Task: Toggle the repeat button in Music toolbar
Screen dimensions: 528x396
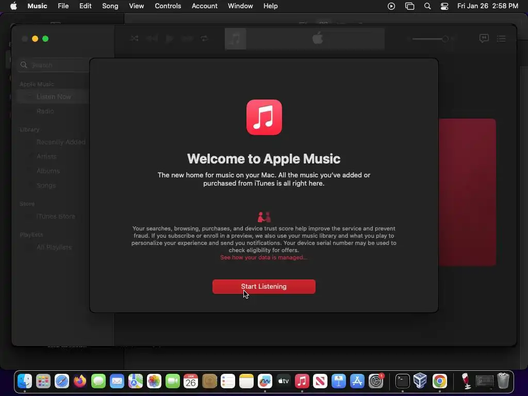Action: 204,38
